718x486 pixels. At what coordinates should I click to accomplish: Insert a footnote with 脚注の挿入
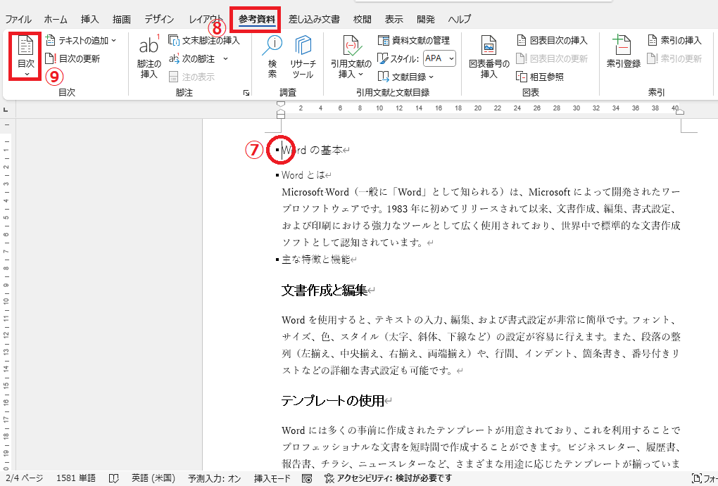149,56
